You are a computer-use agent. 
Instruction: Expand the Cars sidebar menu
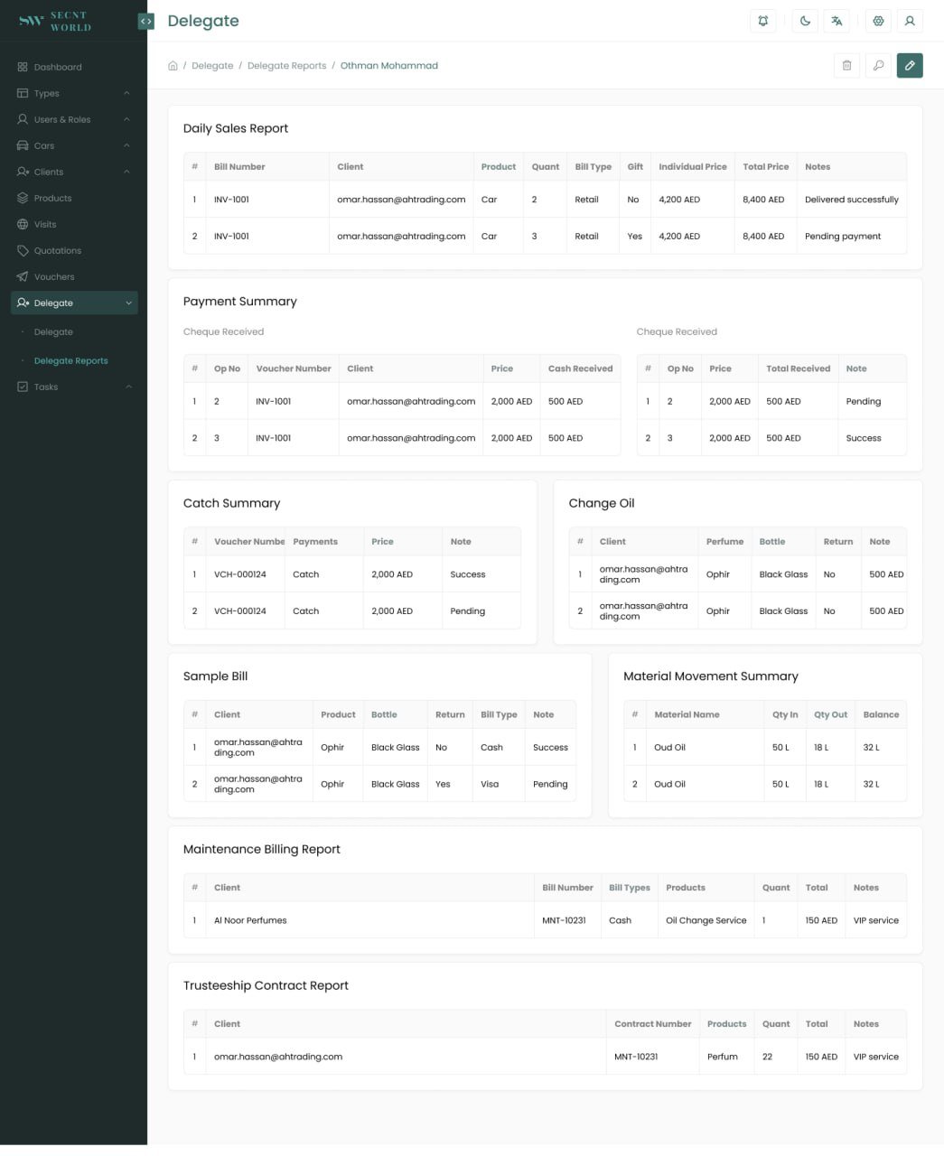74,145
